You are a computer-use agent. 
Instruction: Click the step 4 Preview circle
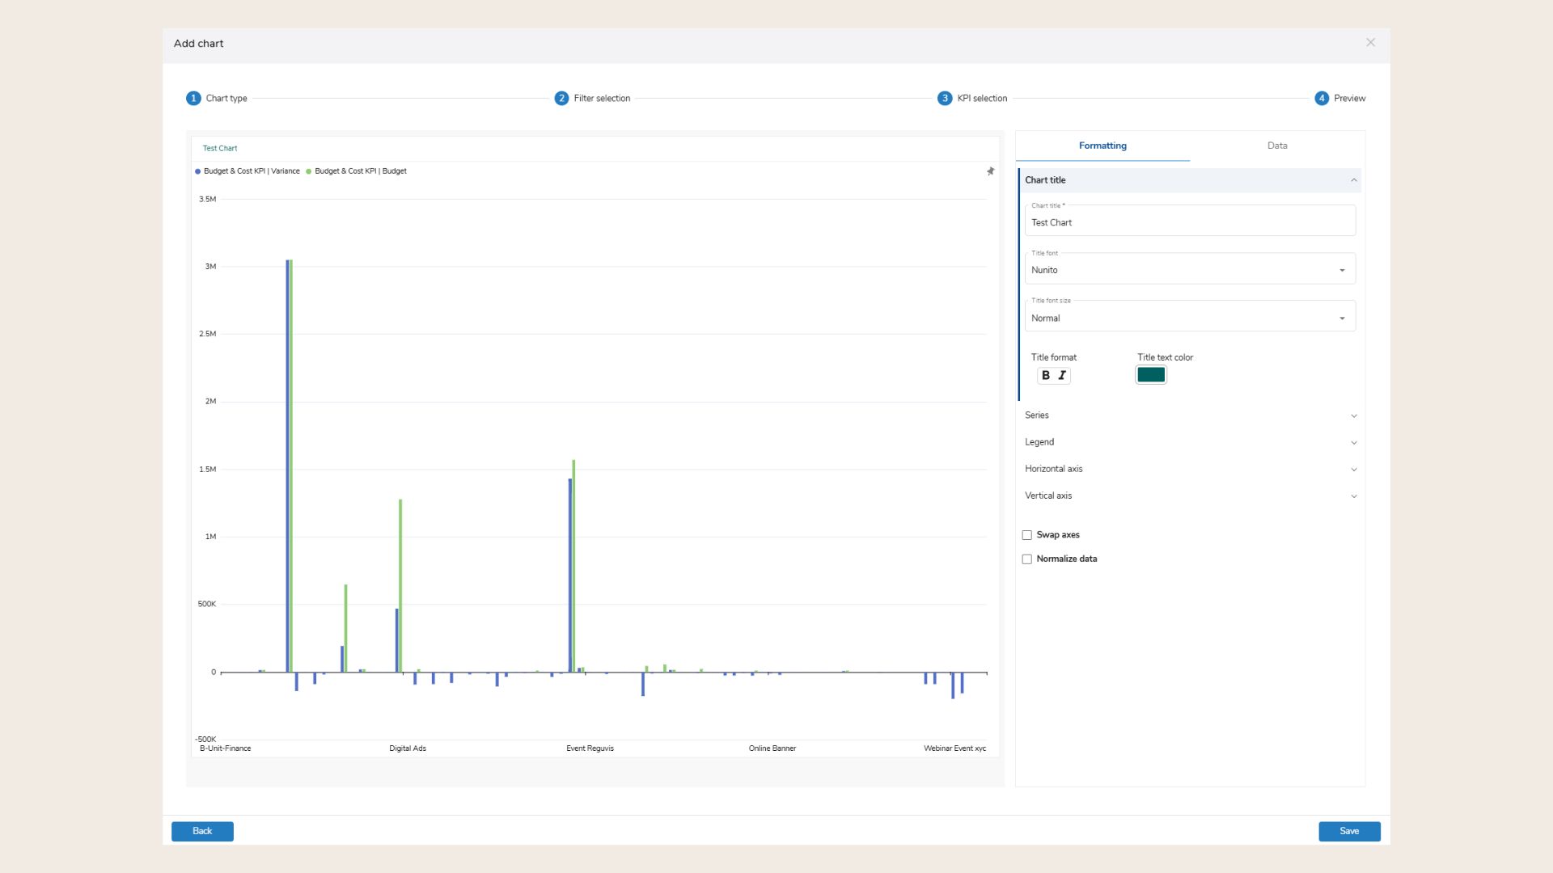1322,99
